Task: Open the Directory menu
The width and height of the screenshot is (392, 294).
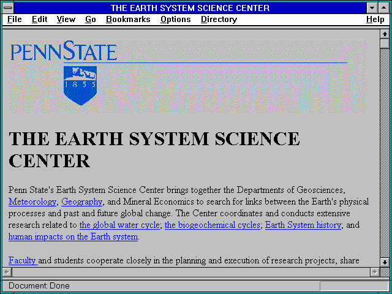Action: click(219, 20)
